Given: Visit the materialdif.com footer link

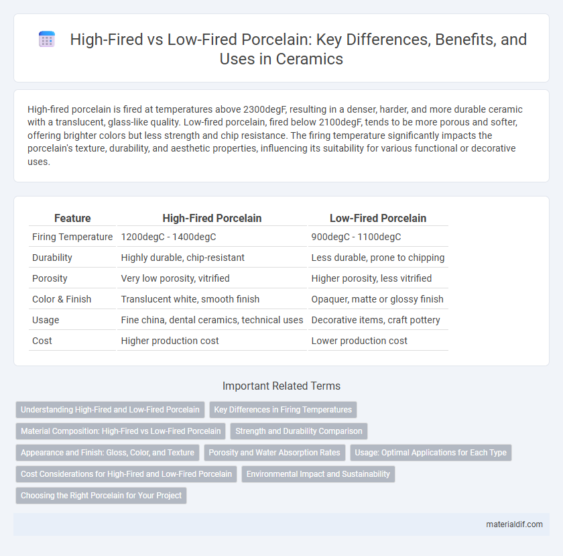Looking at the screenshot, I should [x=514, y=524].
